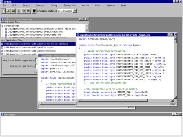Select Gestore.java in host application files
This screenshot has width=183, height=137.
[30, 51]
